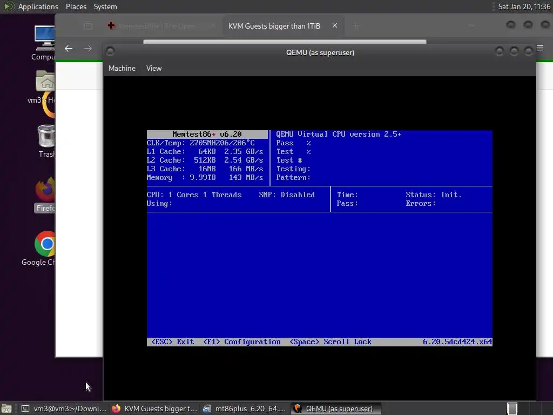Switch to KVM Guests Firefox taskbar item
This screenshot has width=553, height=415.
[x=154, y=409]
